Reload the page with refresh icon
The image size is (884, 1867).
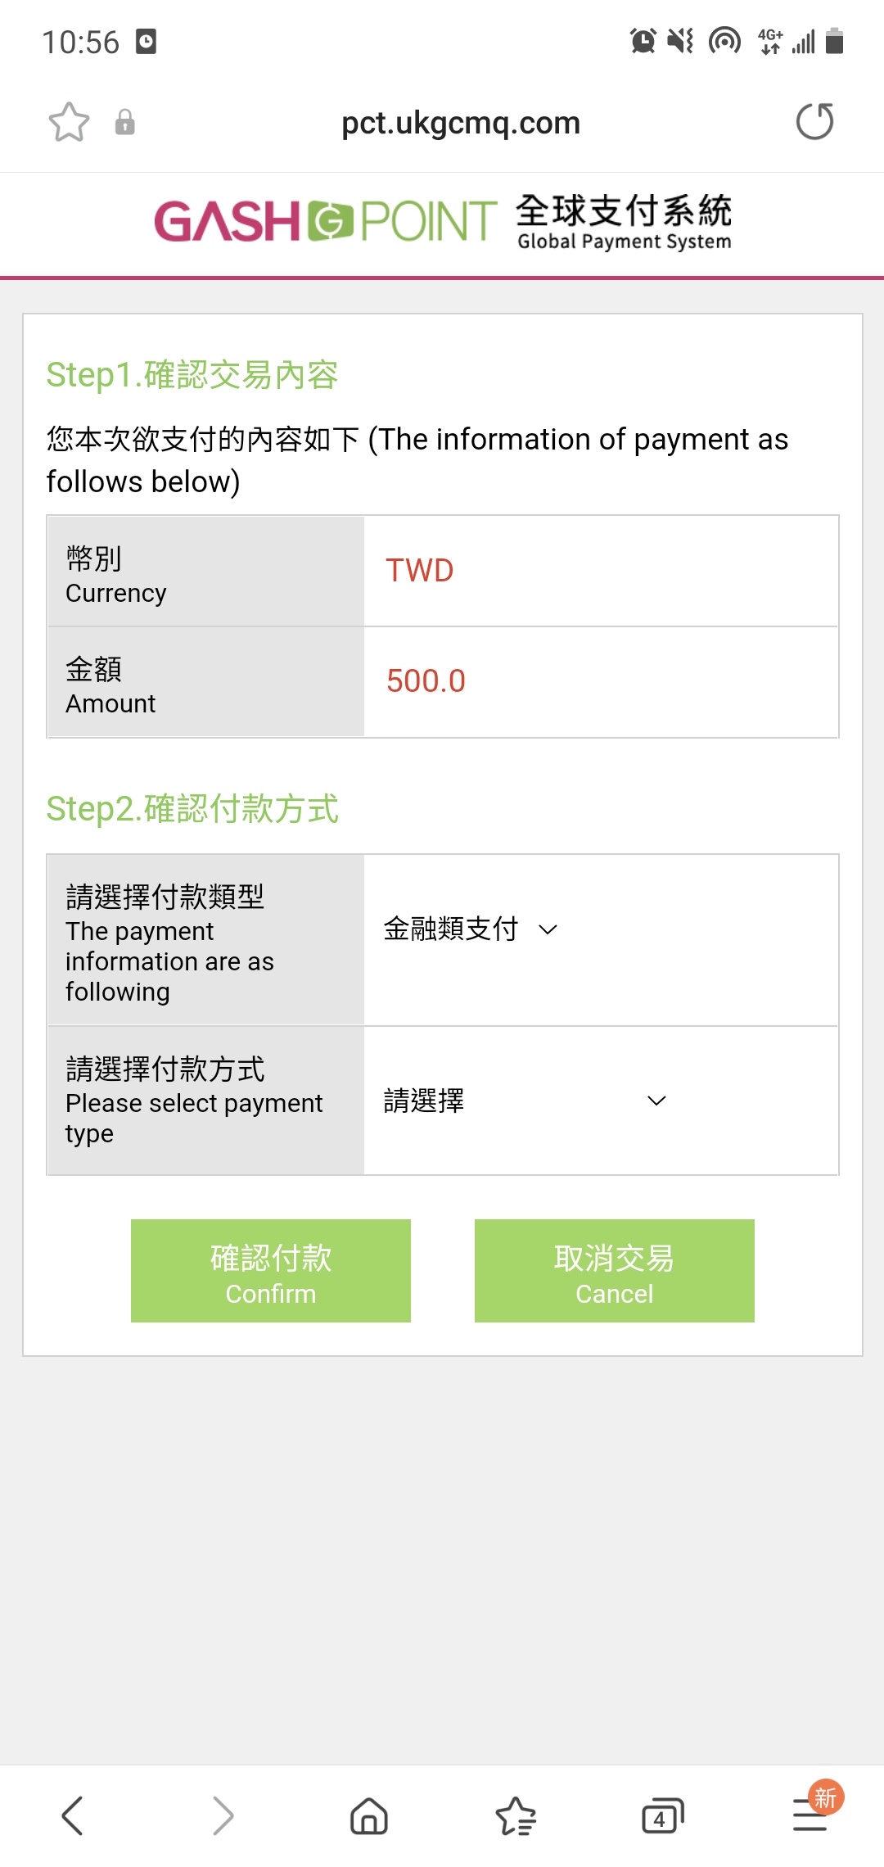point(815,122)
